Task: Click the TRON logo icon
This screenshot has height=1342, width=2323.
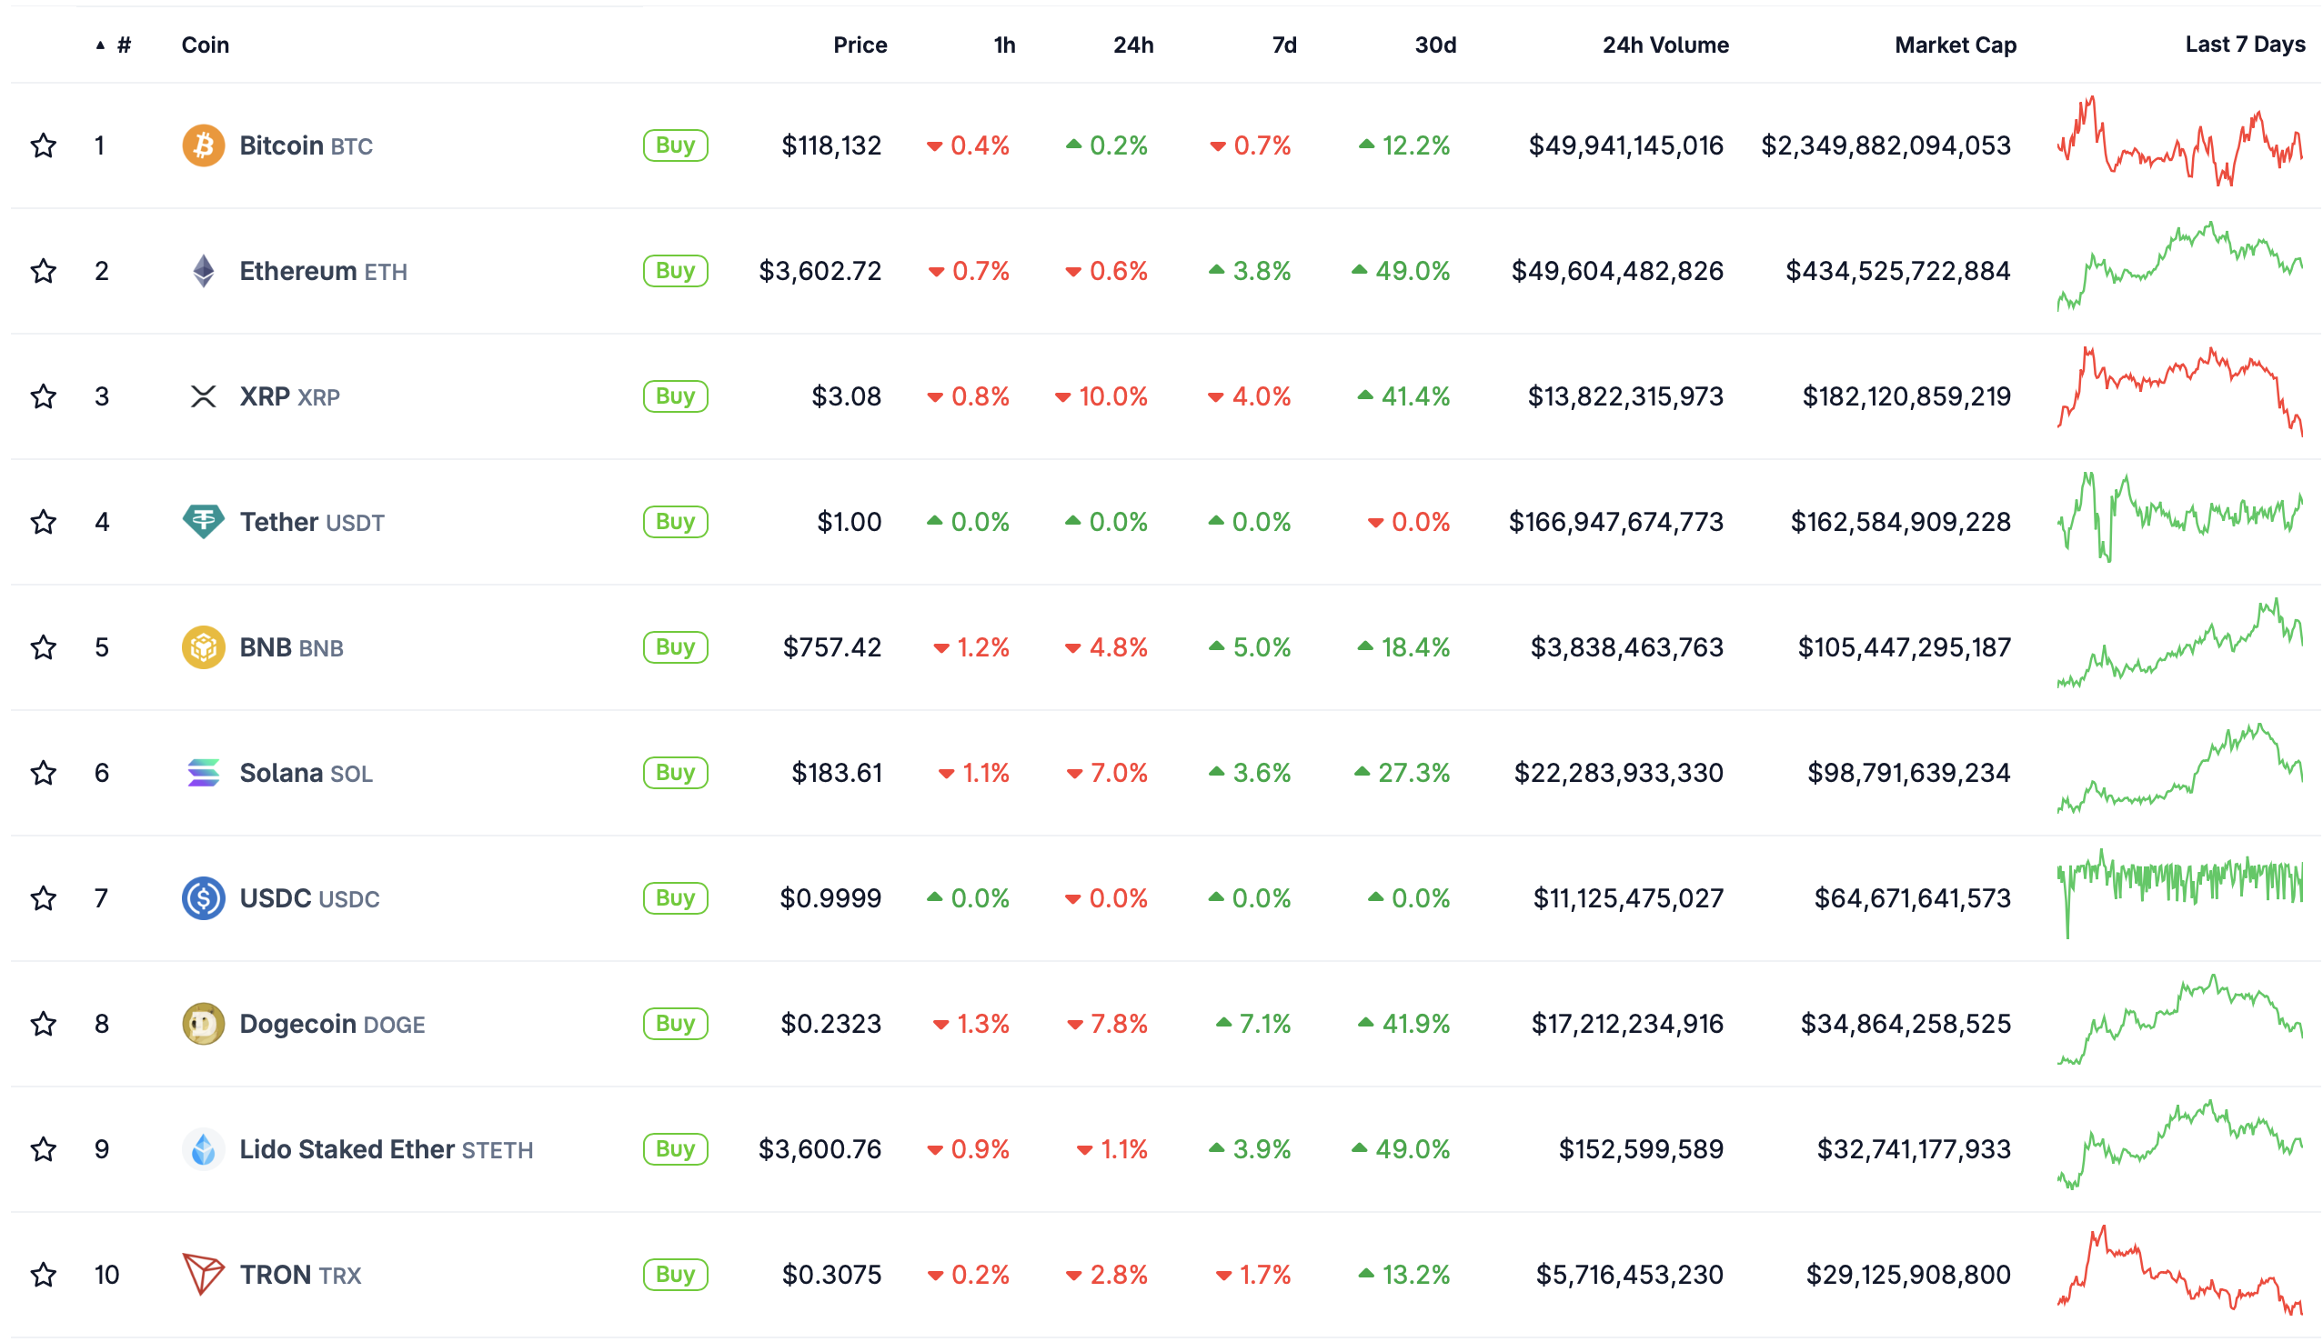Action: pos(203,1274)
